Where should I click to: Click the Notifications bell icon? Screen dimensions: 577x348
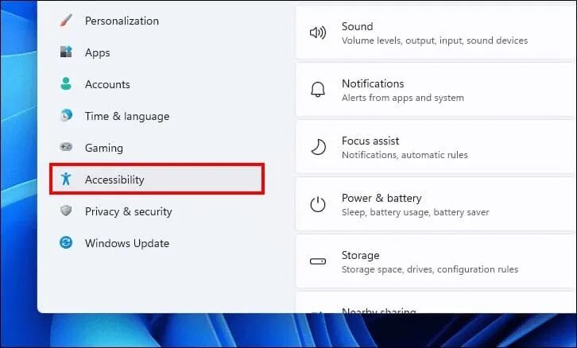tap(318, 90)
